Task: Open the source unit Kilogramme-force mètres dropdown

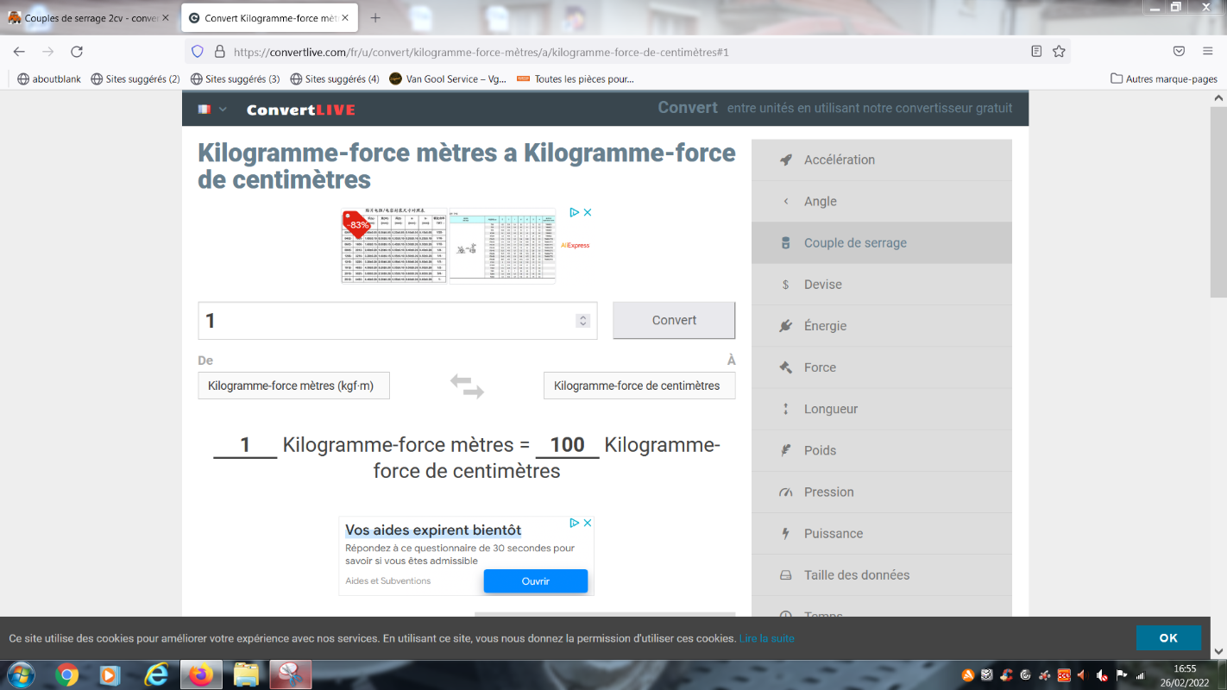Action: [293, 386]
